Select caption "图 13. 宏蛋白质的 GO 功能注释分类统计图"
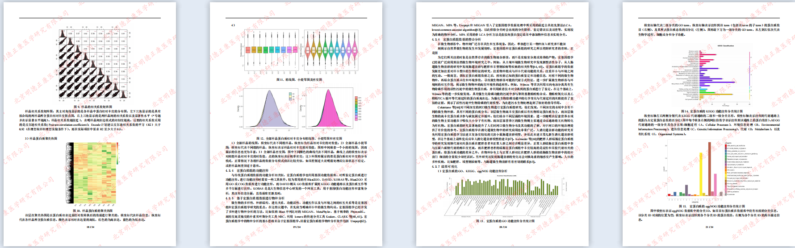The image size is (795, 248). click(505, 221)
